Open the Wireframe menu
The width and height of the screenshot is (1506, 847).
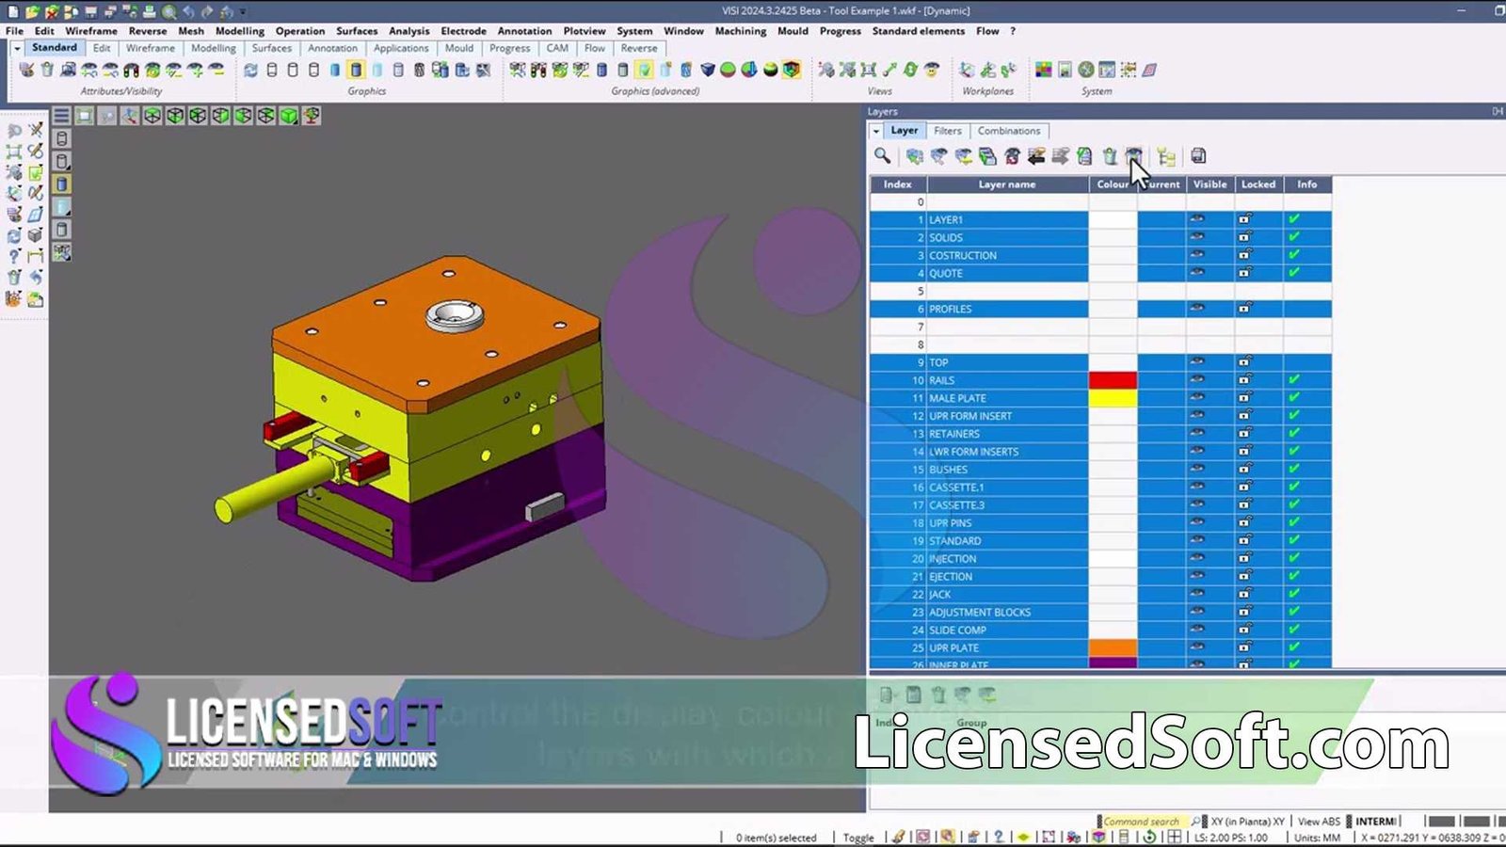[x=91, y=31]
